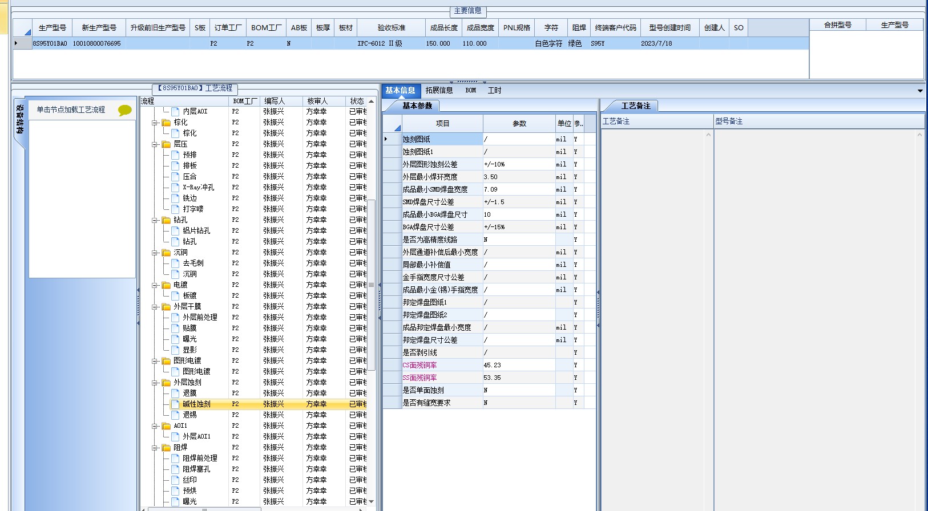Click the 层压 folder icon
This screenshot has height=511, width=928.
(x=166, y=144)
